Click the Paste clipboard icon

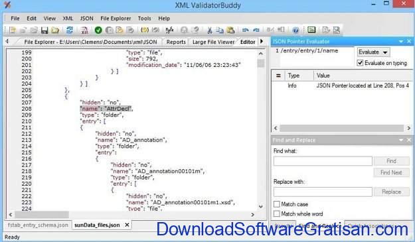pos(231,30)
